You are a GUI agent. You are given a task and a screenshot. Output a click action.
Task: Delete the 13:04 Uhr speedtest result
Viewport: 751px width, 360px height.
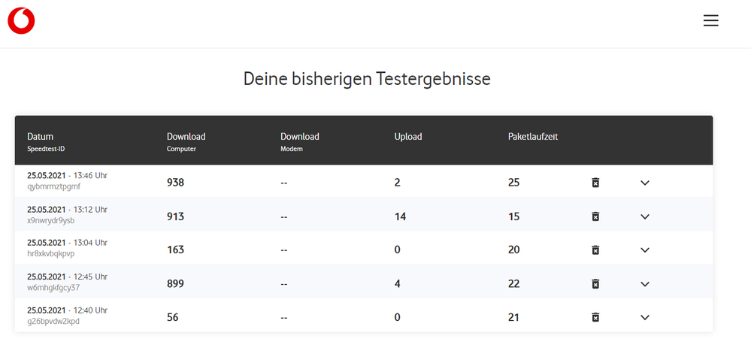(595, 250)
